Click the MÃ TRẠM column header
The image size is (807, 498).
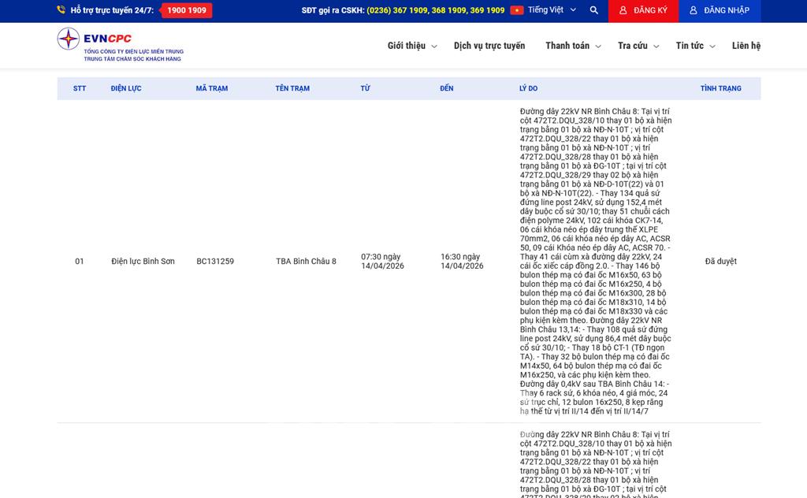pos(211,88)
